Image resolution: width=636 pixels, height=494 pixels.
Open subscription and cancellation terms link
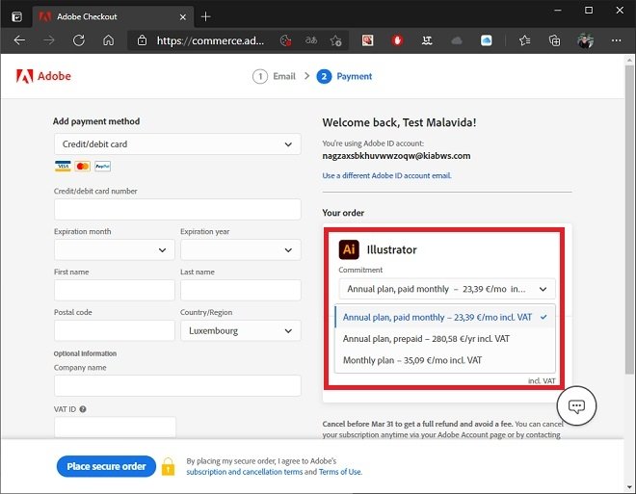245,472
